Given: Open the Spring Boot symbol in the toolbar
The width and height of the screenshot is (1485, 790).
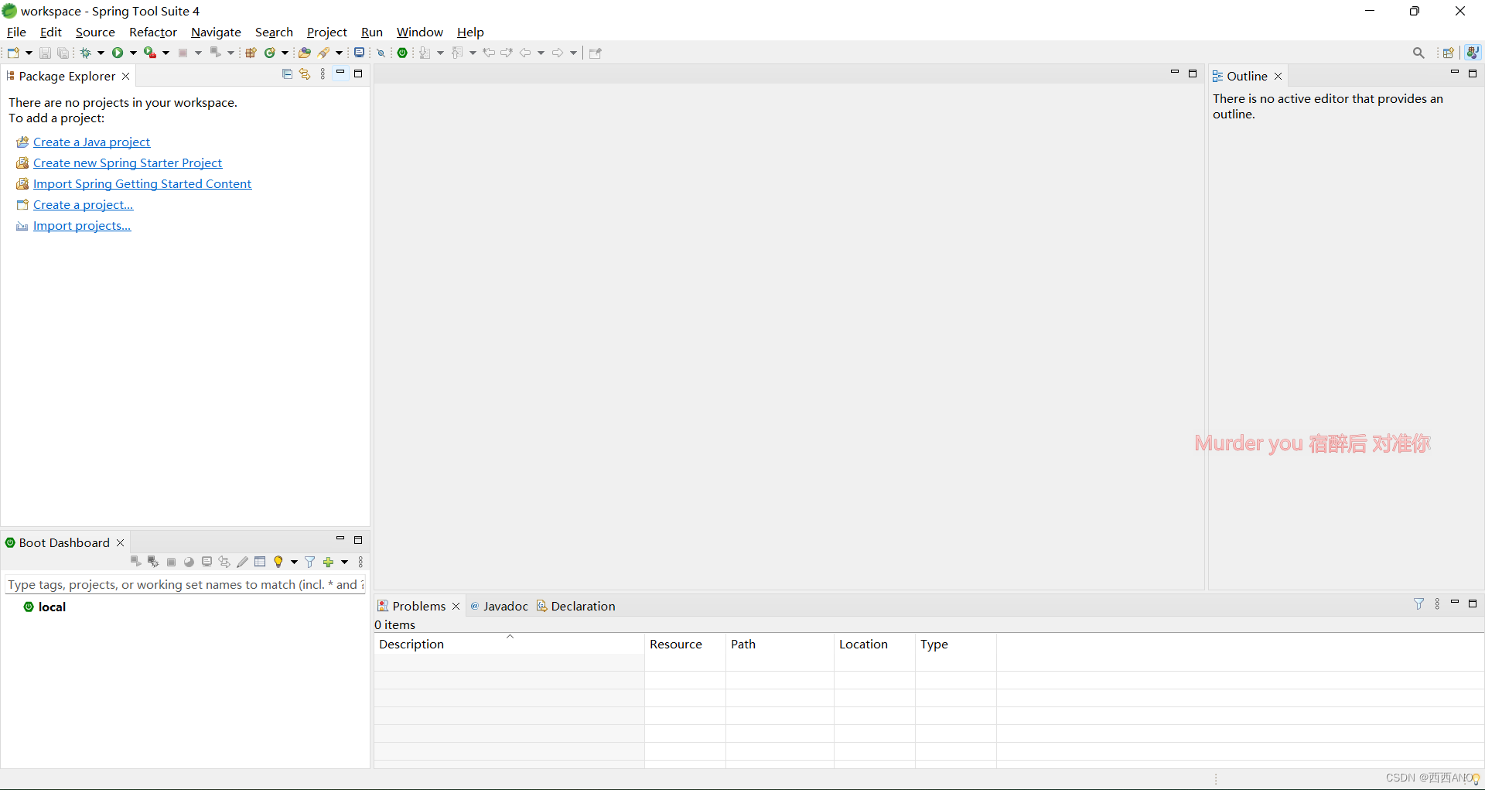Looking at the screenshot, I should click(403, 52).
